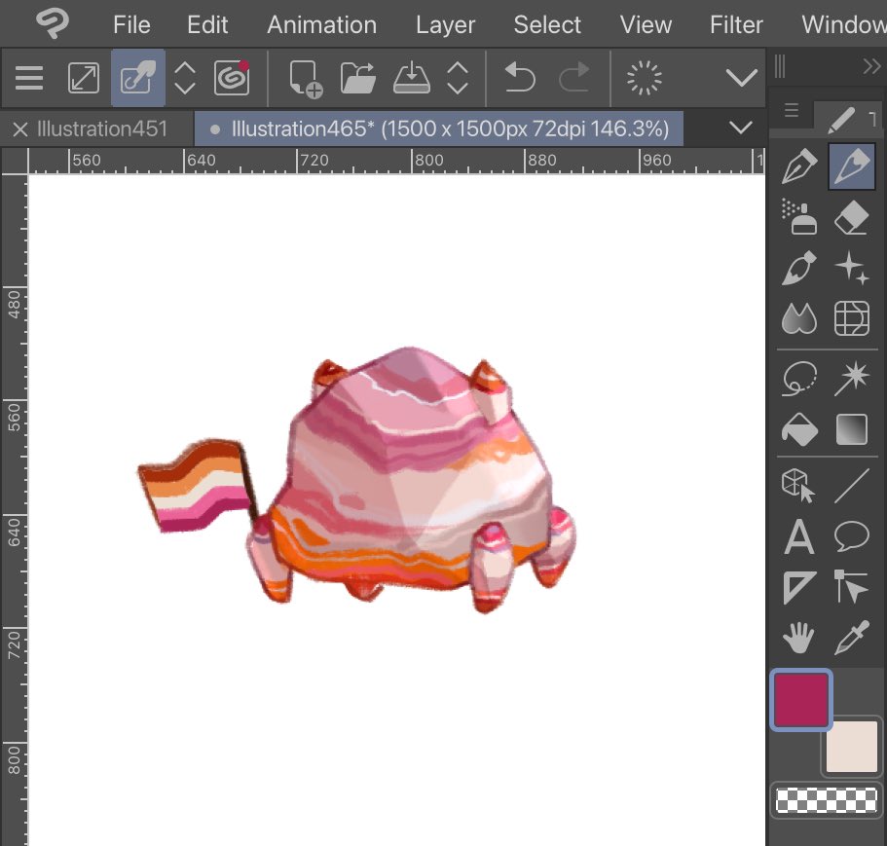This screenshot has width=887, height=846.
Task: Select the highlighted Pencil marker tool
Action: coord(851,166)
